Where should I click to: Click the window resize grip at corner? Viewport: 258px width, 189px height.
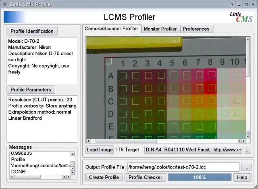pyautogui.click(x=256, y=187)
